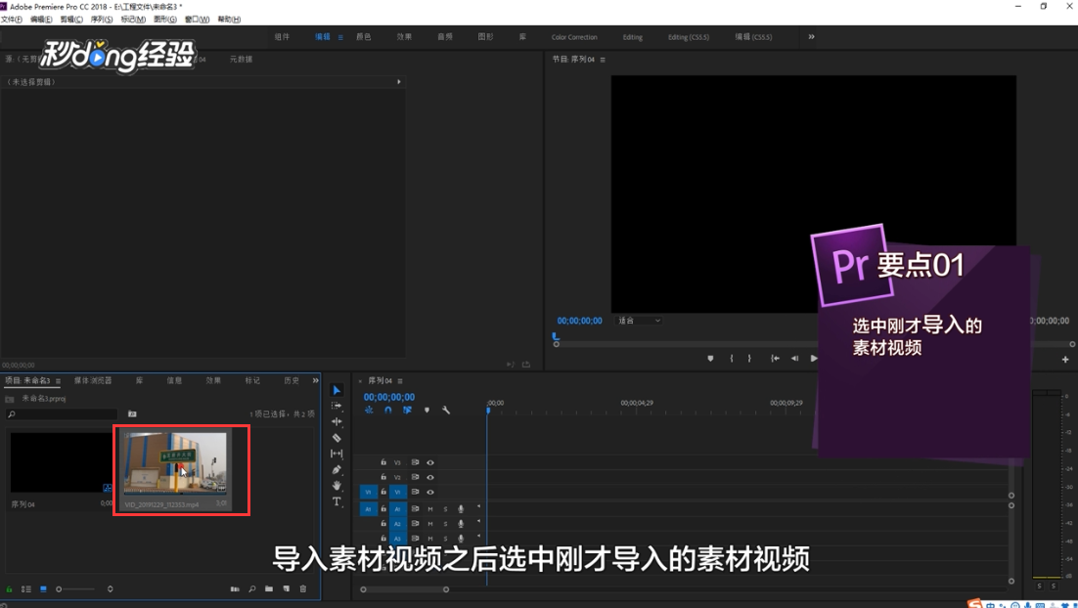The width and height of the screenshot is (1078, 608).
Task: Select the VID_20191229_112353.mp4 thumbnail
Action: pyautogui.click(x=175, y=461)
